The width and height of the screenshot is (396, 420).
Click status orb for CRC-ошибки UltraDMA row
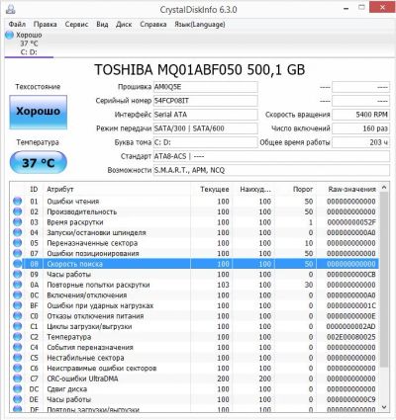pyautogui.click(x=18, y=378)
